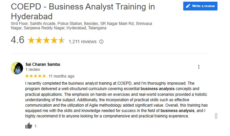Click the 1,211 reviews count
The height and width of the screenshot is (136, 230).
coord(82,42)
